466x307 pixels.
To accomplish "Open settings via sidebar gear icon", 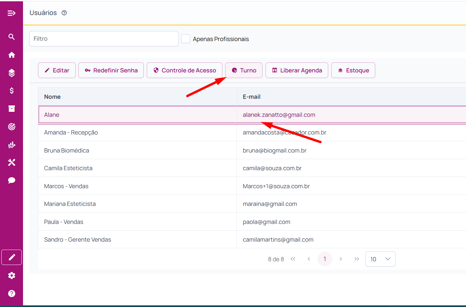I will pyautogui.click(x=11, y=275).
